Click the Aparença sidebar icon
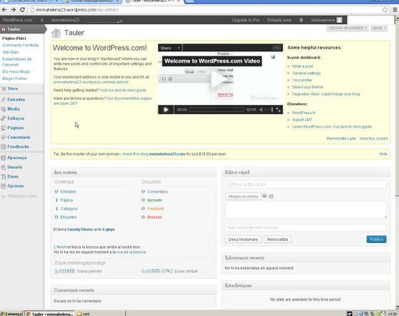The height and width of the screenshot is (316, 399). coord(4,158)
